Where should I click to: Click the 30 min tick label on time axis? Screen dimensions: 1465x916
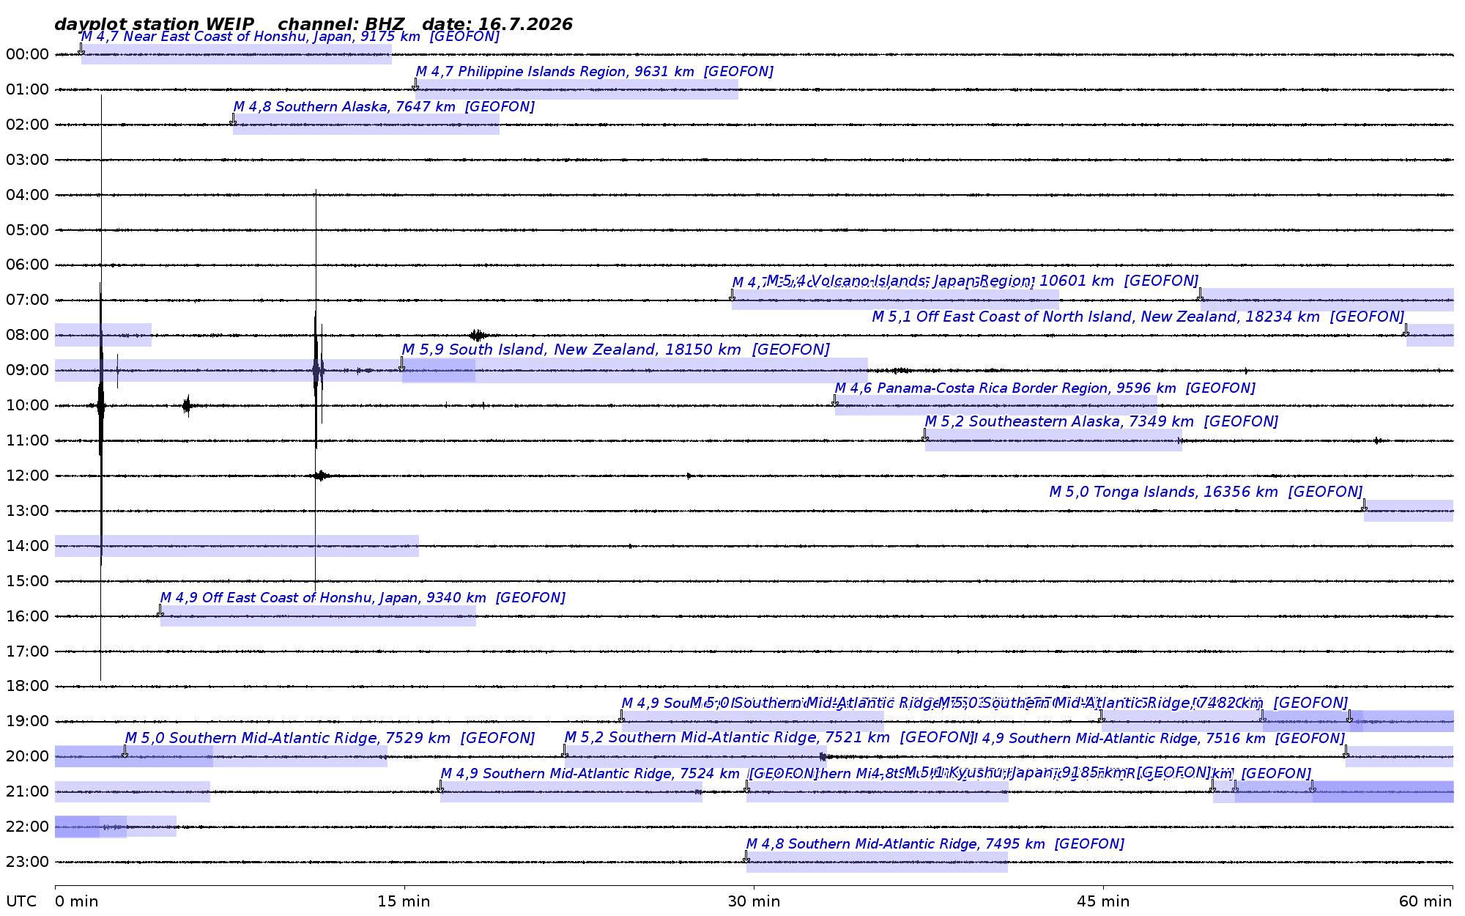[754, 901]
